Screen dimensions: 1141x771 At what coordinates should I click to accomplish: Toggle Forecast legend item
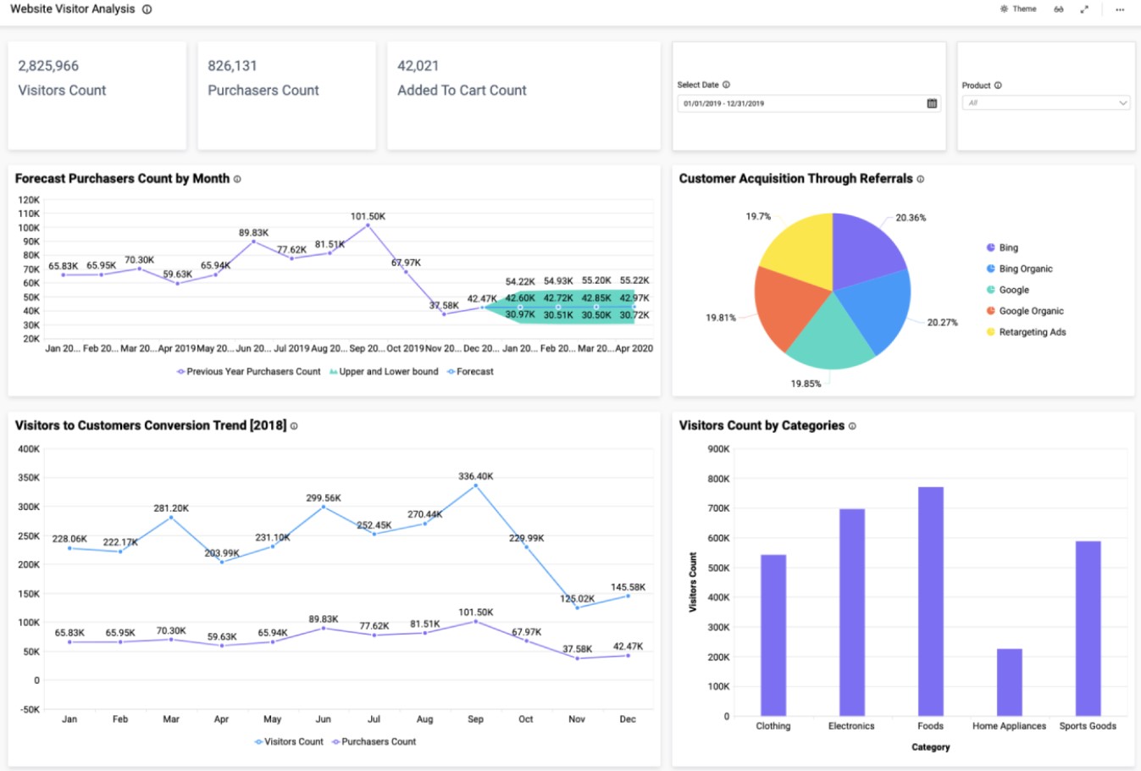coord(470,372)
